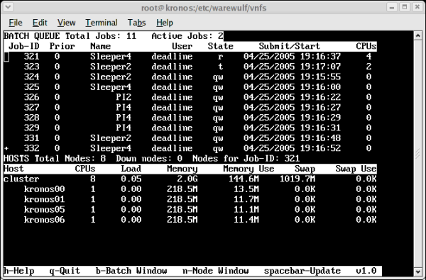The width and height of the screenshot is (426, 280).
Task: Click the 144.6M memory use value
Action: [x=244, y=179]
